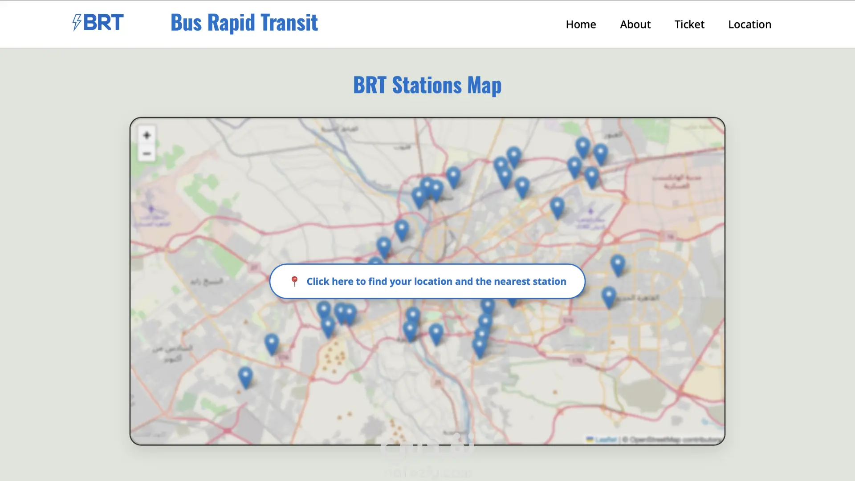Click the northeasternmost blue station marker

[x=600, y=154]
